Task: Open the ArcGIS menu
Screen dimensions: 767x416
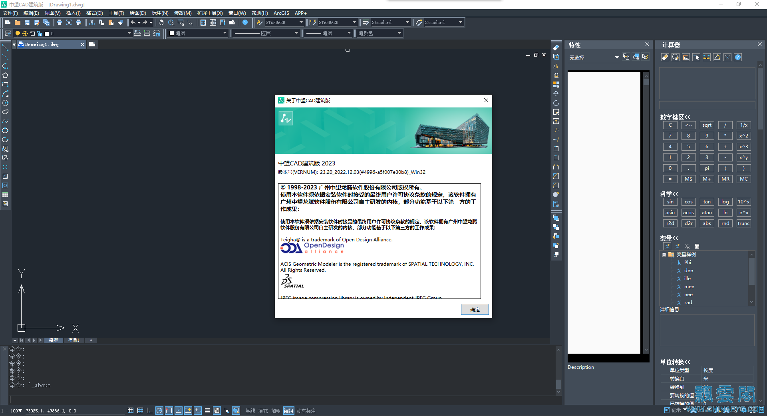Action: pyautogui.click(x=281, y=13)
